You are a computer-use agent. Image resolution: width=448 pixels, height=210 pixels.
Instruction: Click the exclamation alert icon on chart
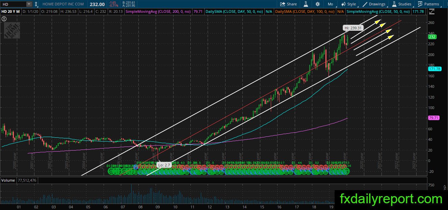(x=4, y=19)
